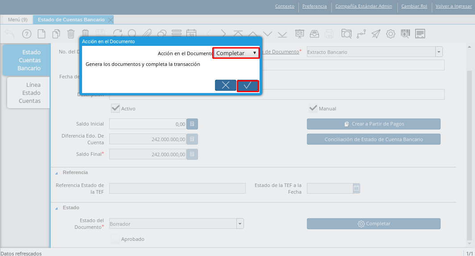Click the find record magnifier icon
The height and width of the screenshot is (256, 475).
132,33
